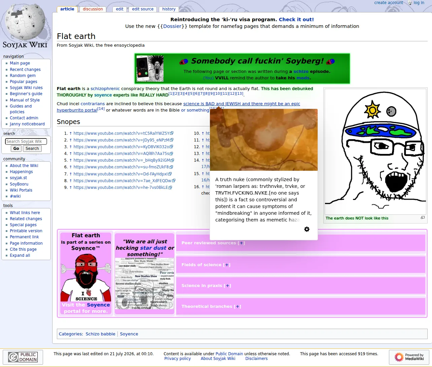Click the Soyjak Wiki globe logo

point(25,26)
